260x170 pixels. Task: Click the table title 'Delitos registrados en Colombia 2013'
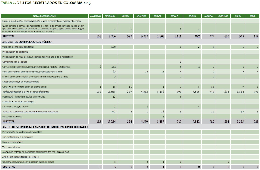[46, 3]
